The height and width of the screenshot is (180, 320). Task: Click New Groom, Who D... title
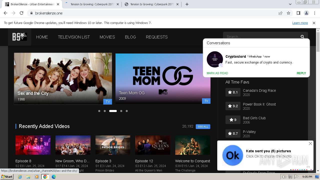tap(72, 161)
